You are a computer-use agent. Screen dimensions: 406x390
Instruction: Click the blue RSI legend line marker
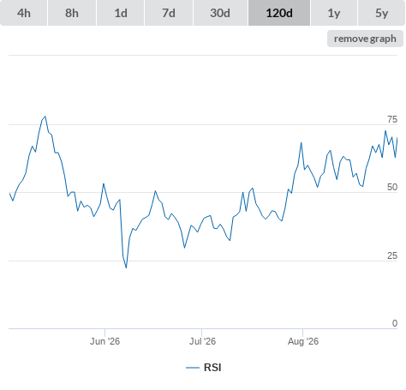193,368
